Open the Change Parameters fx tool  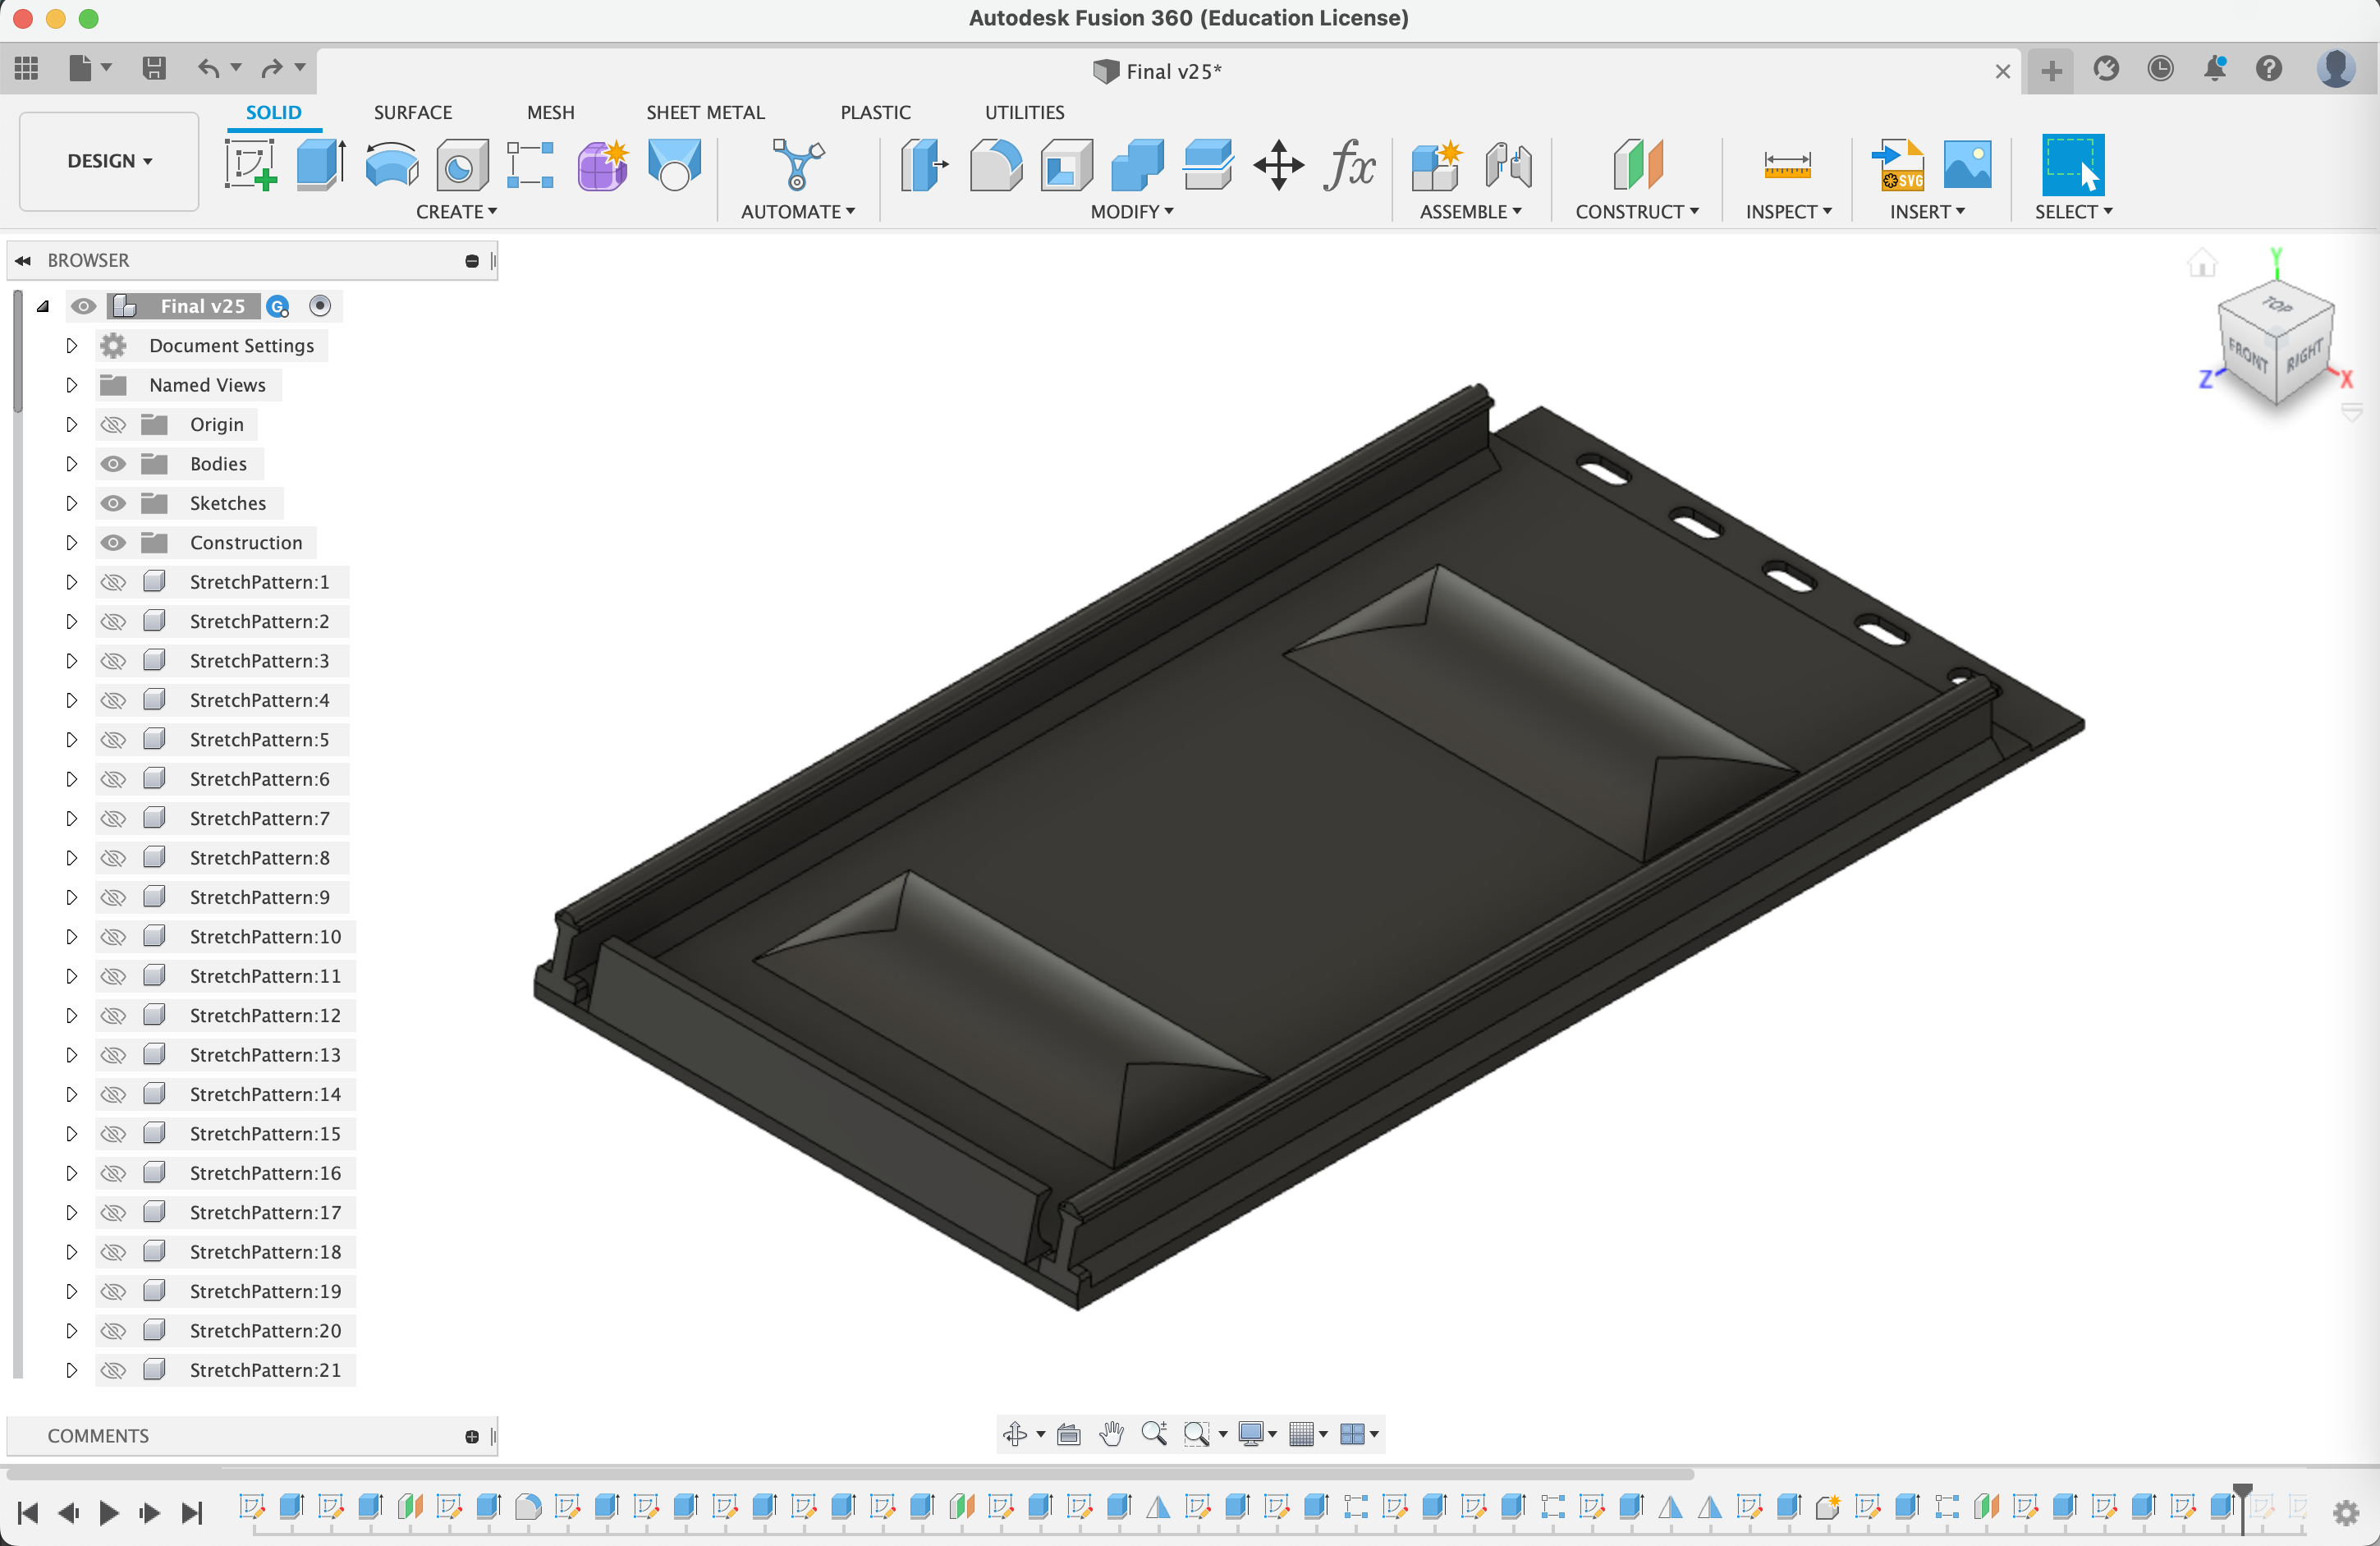[x=1349, y=165]
